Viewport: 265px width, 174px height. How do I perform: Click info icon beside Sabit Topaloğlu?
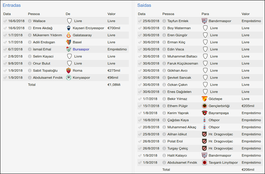coord(30,71)
